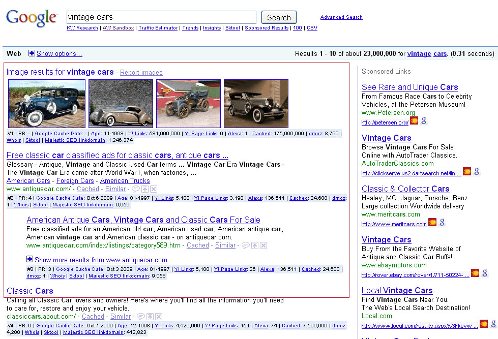Open the Image results for vintage cars link
Screen dimensions: 498x339
(60, 72)
